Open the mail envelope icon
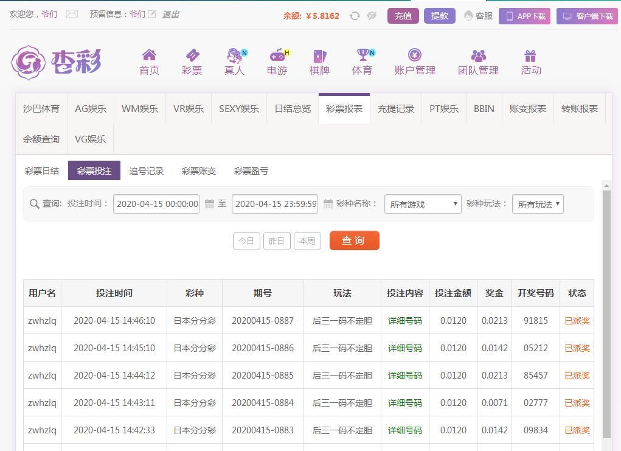This screenshot has height=451, width=621. (x=72, y=14)
